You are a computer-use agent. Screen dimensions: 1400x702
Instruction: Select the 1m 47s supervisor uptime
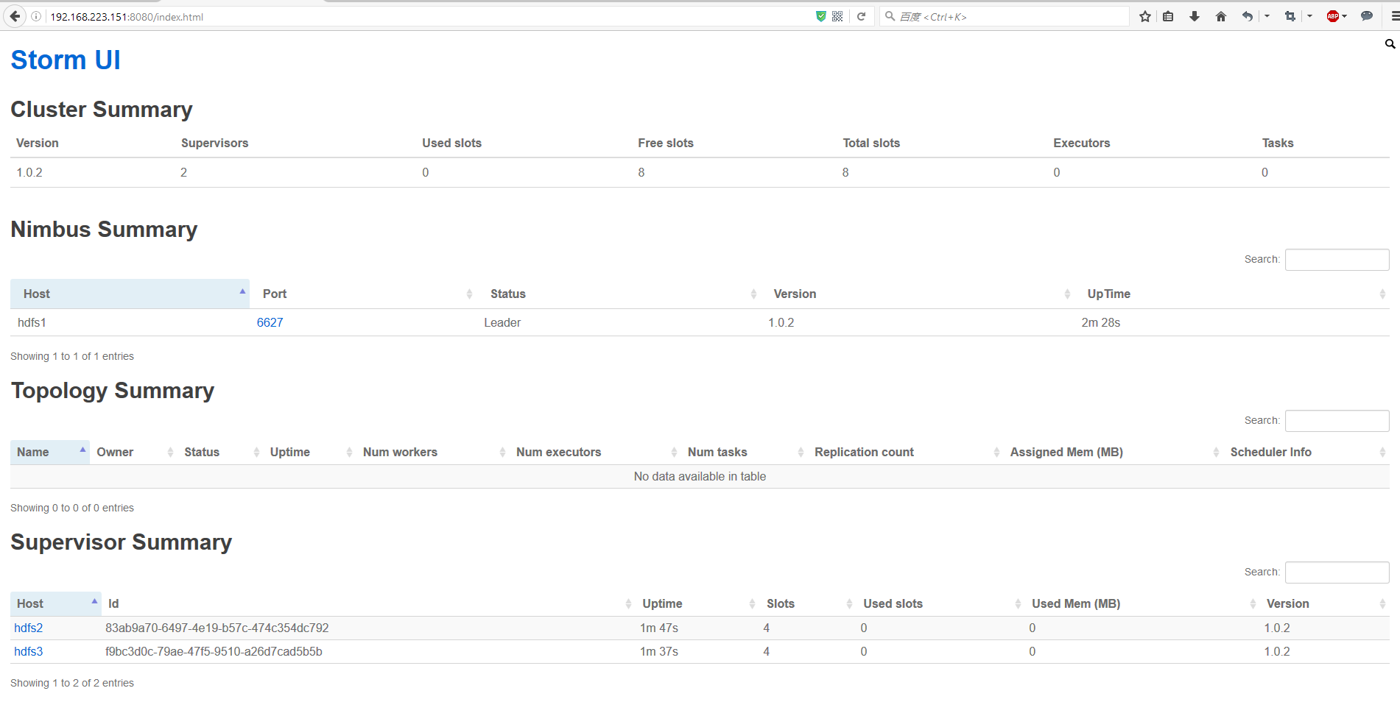coord(659,628)
